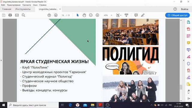
Task: Open Yandex Browser from taskbar
Action: 77,105
